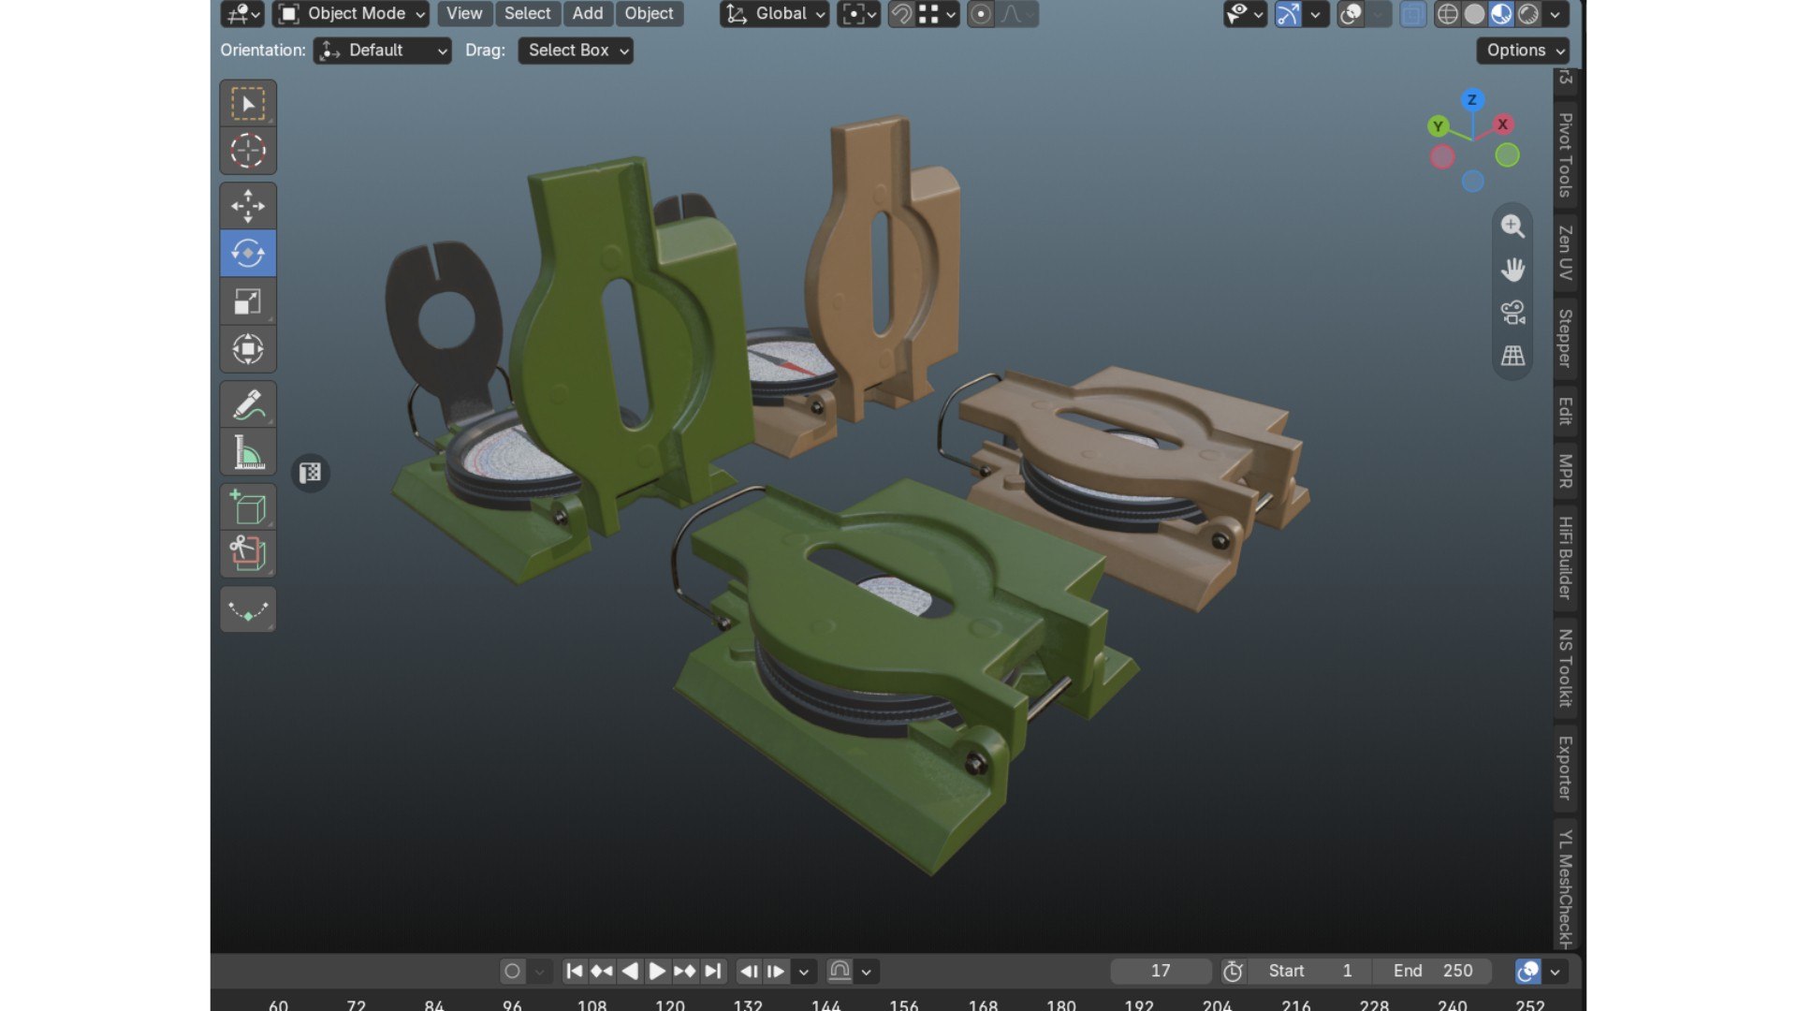
Task: Expand the Options dropdown
Action: [x=1523, y=51]
